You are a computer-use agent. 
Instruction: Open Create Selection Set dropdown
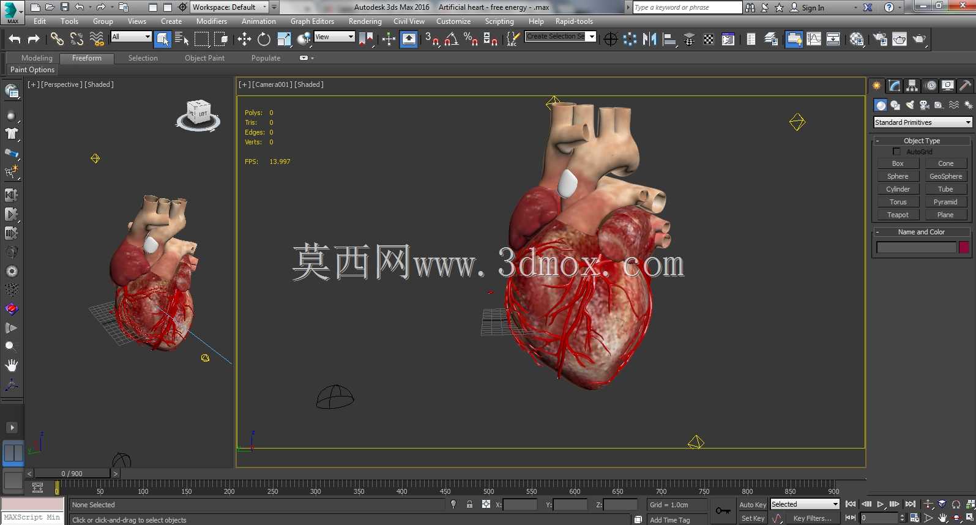[x=561, y=36]
